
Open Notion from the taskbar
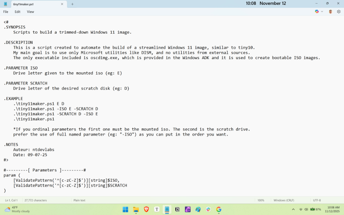click(177, 209)
